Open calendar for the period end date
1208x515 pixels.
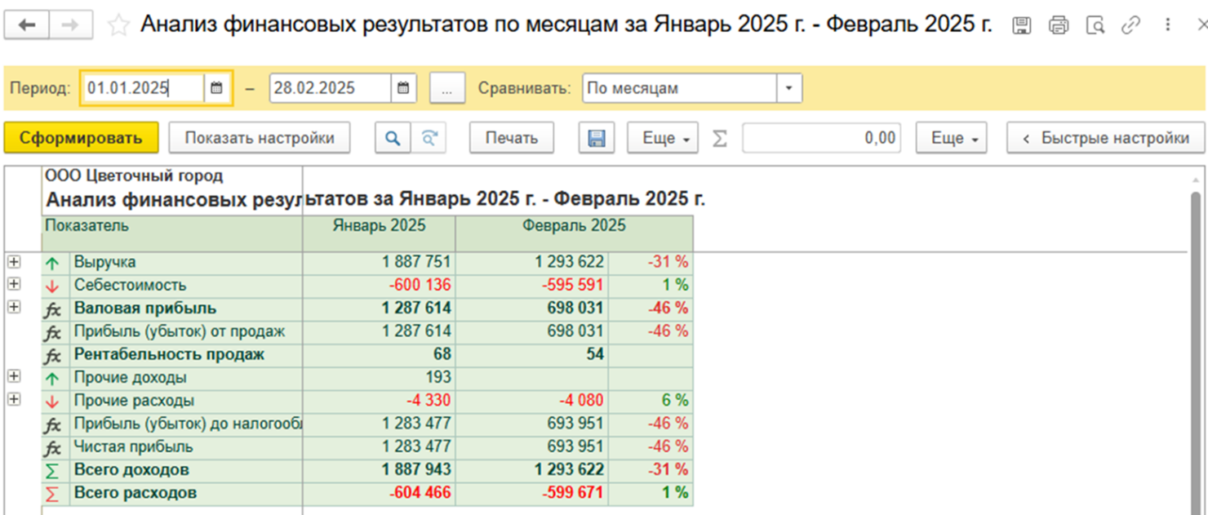(x=403, y=88)
